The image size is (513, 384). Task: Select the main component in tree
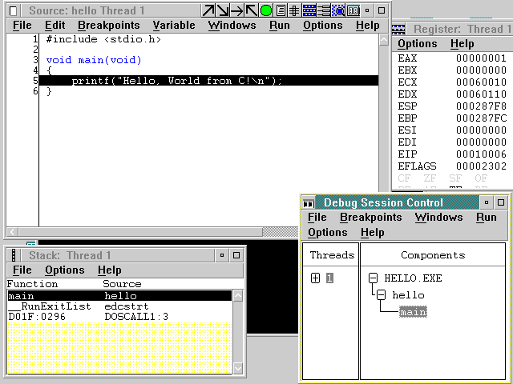coord(413,312)
